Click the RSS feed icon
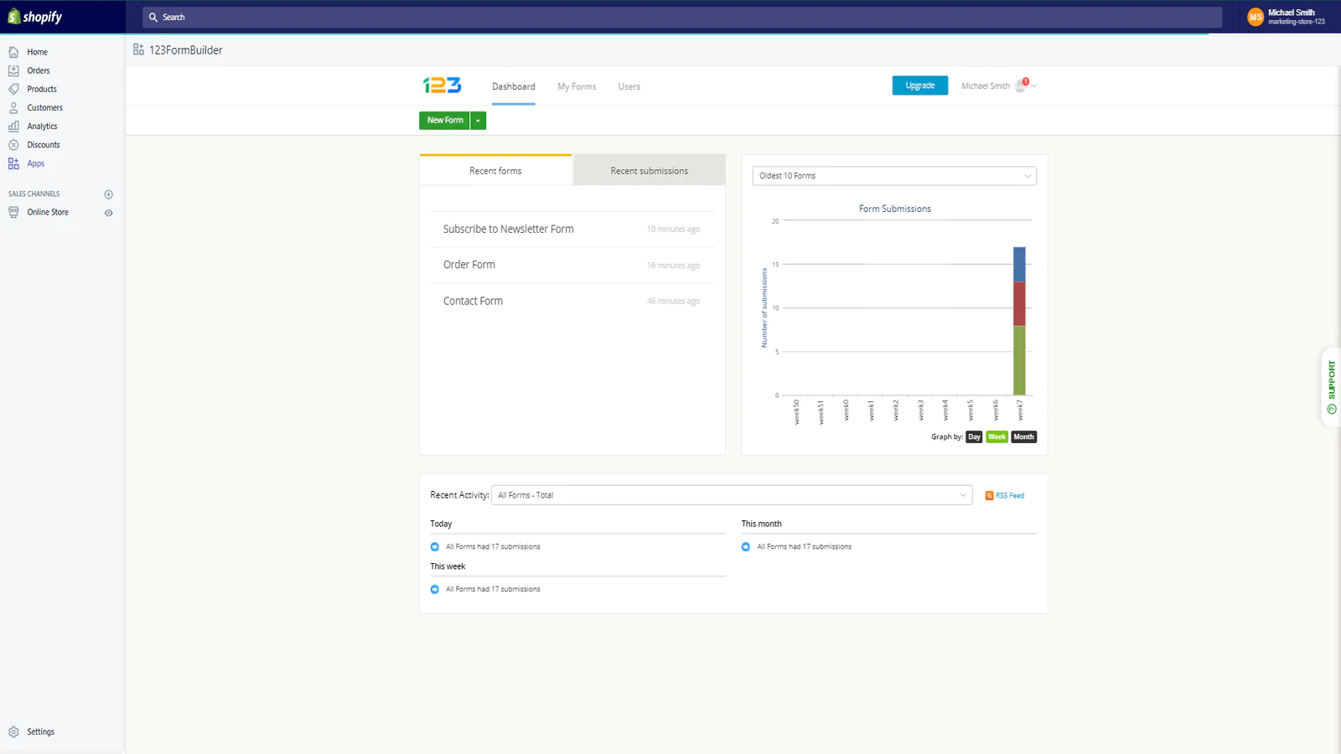The image size is (1341, 754). pyautogui.click(x=989, y=496)
